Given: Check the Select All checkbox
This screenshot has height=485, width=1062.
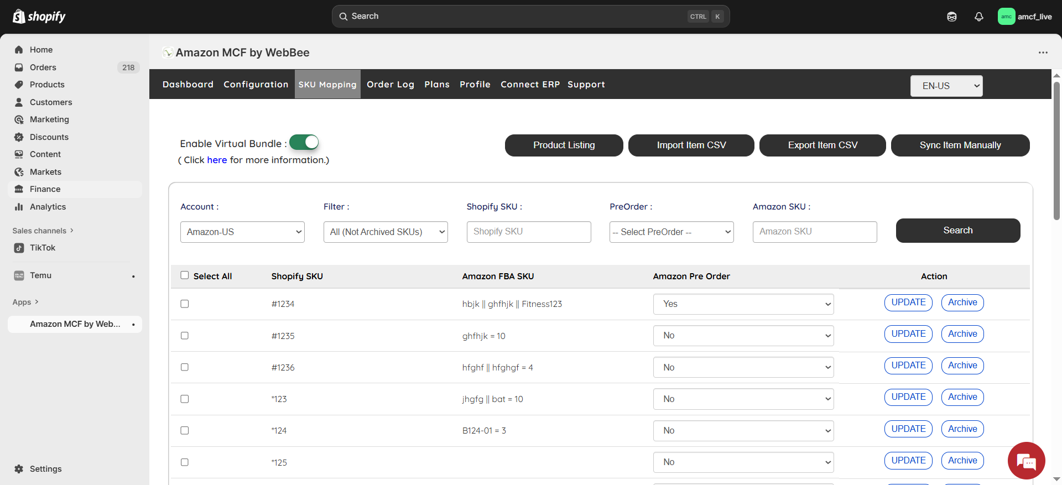Looking at the screenshot, I should click(x=185, y=275).
